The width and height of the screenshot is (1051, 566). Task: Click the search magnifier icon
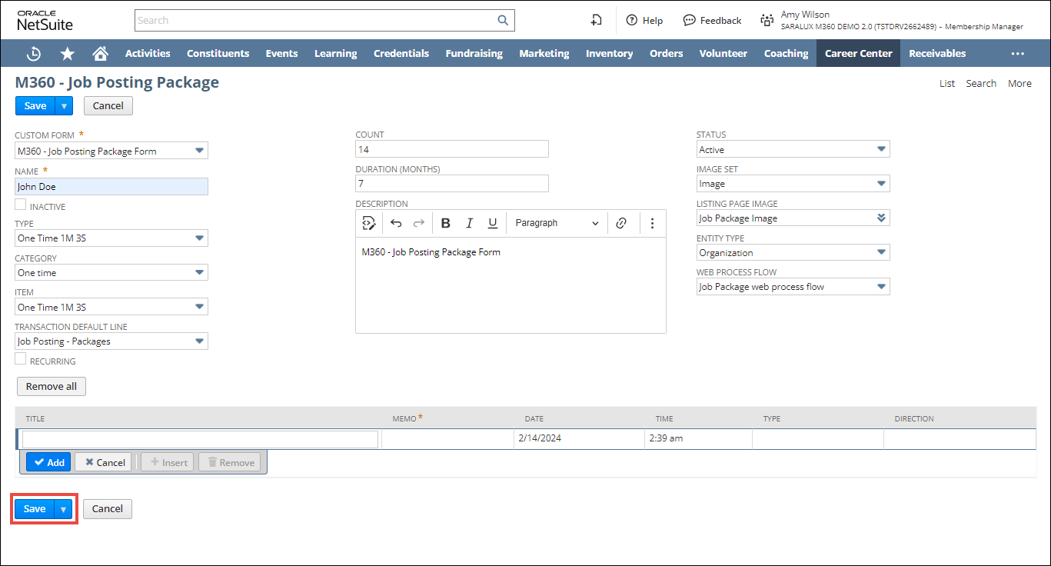point(503,21)
